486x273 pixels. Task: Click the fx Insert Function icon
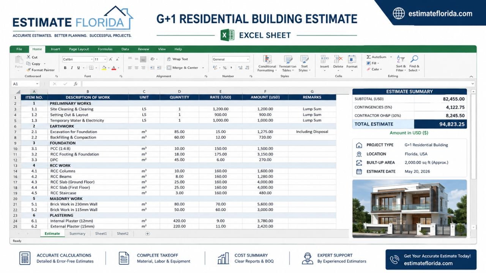click(76, 84)
